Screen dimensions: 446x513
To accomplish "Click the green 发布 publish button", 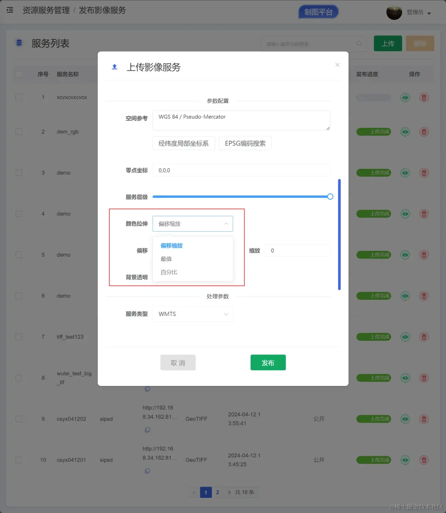I will pyautogui.click(x=268, y=363).
